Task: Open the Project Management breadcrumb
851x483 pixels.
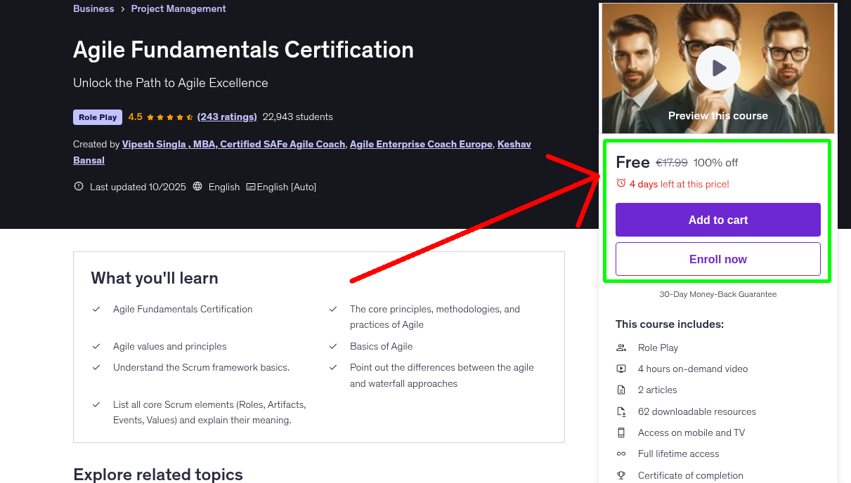Action: (x=178, y=8)
